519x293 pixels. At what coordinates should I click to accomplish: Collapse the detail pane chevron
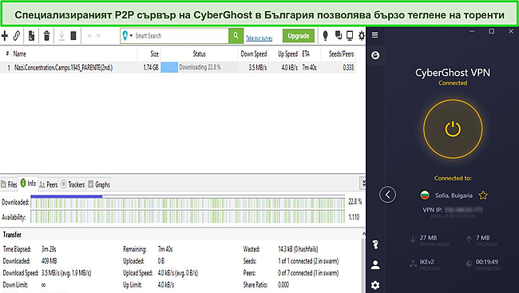coord(363,183)
